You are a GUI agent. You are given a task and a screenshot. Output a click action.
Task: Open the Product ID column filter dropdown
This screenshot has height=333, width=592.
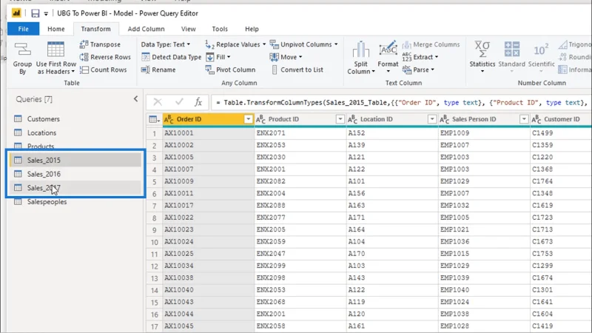click(340, 119)
